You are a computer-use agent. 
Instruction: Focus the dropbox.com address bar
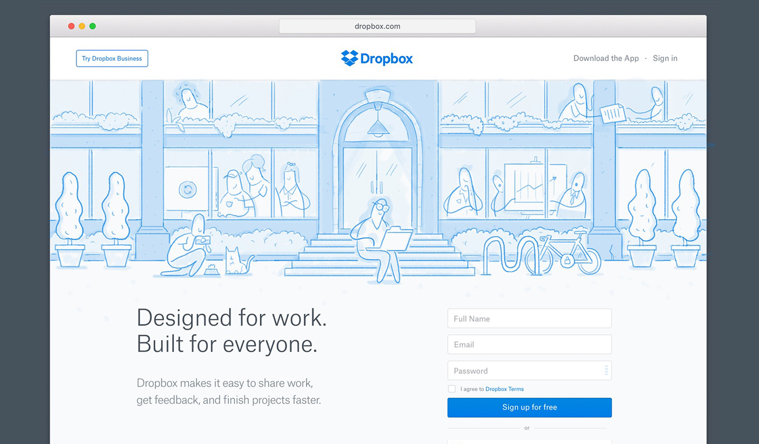click(x=377, y=26)
